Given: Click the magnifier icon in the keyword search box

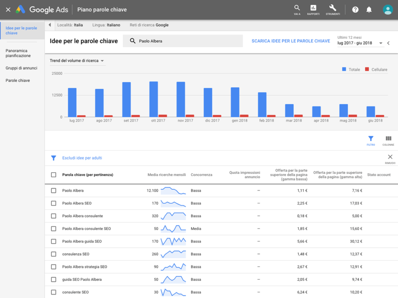Looking at the screenshot, I should pos(133,41).
